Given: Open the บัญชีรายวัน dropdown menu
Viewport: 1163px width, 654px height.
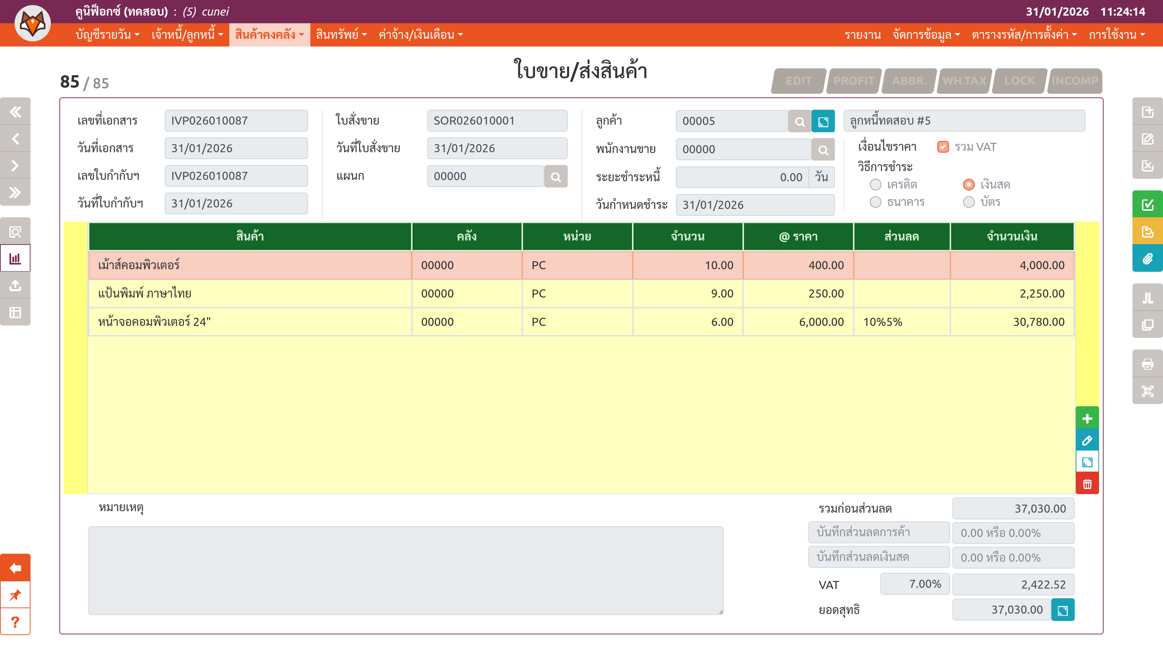Looking at the screenshot, I should pyautogui.click(x=108, y=35).
